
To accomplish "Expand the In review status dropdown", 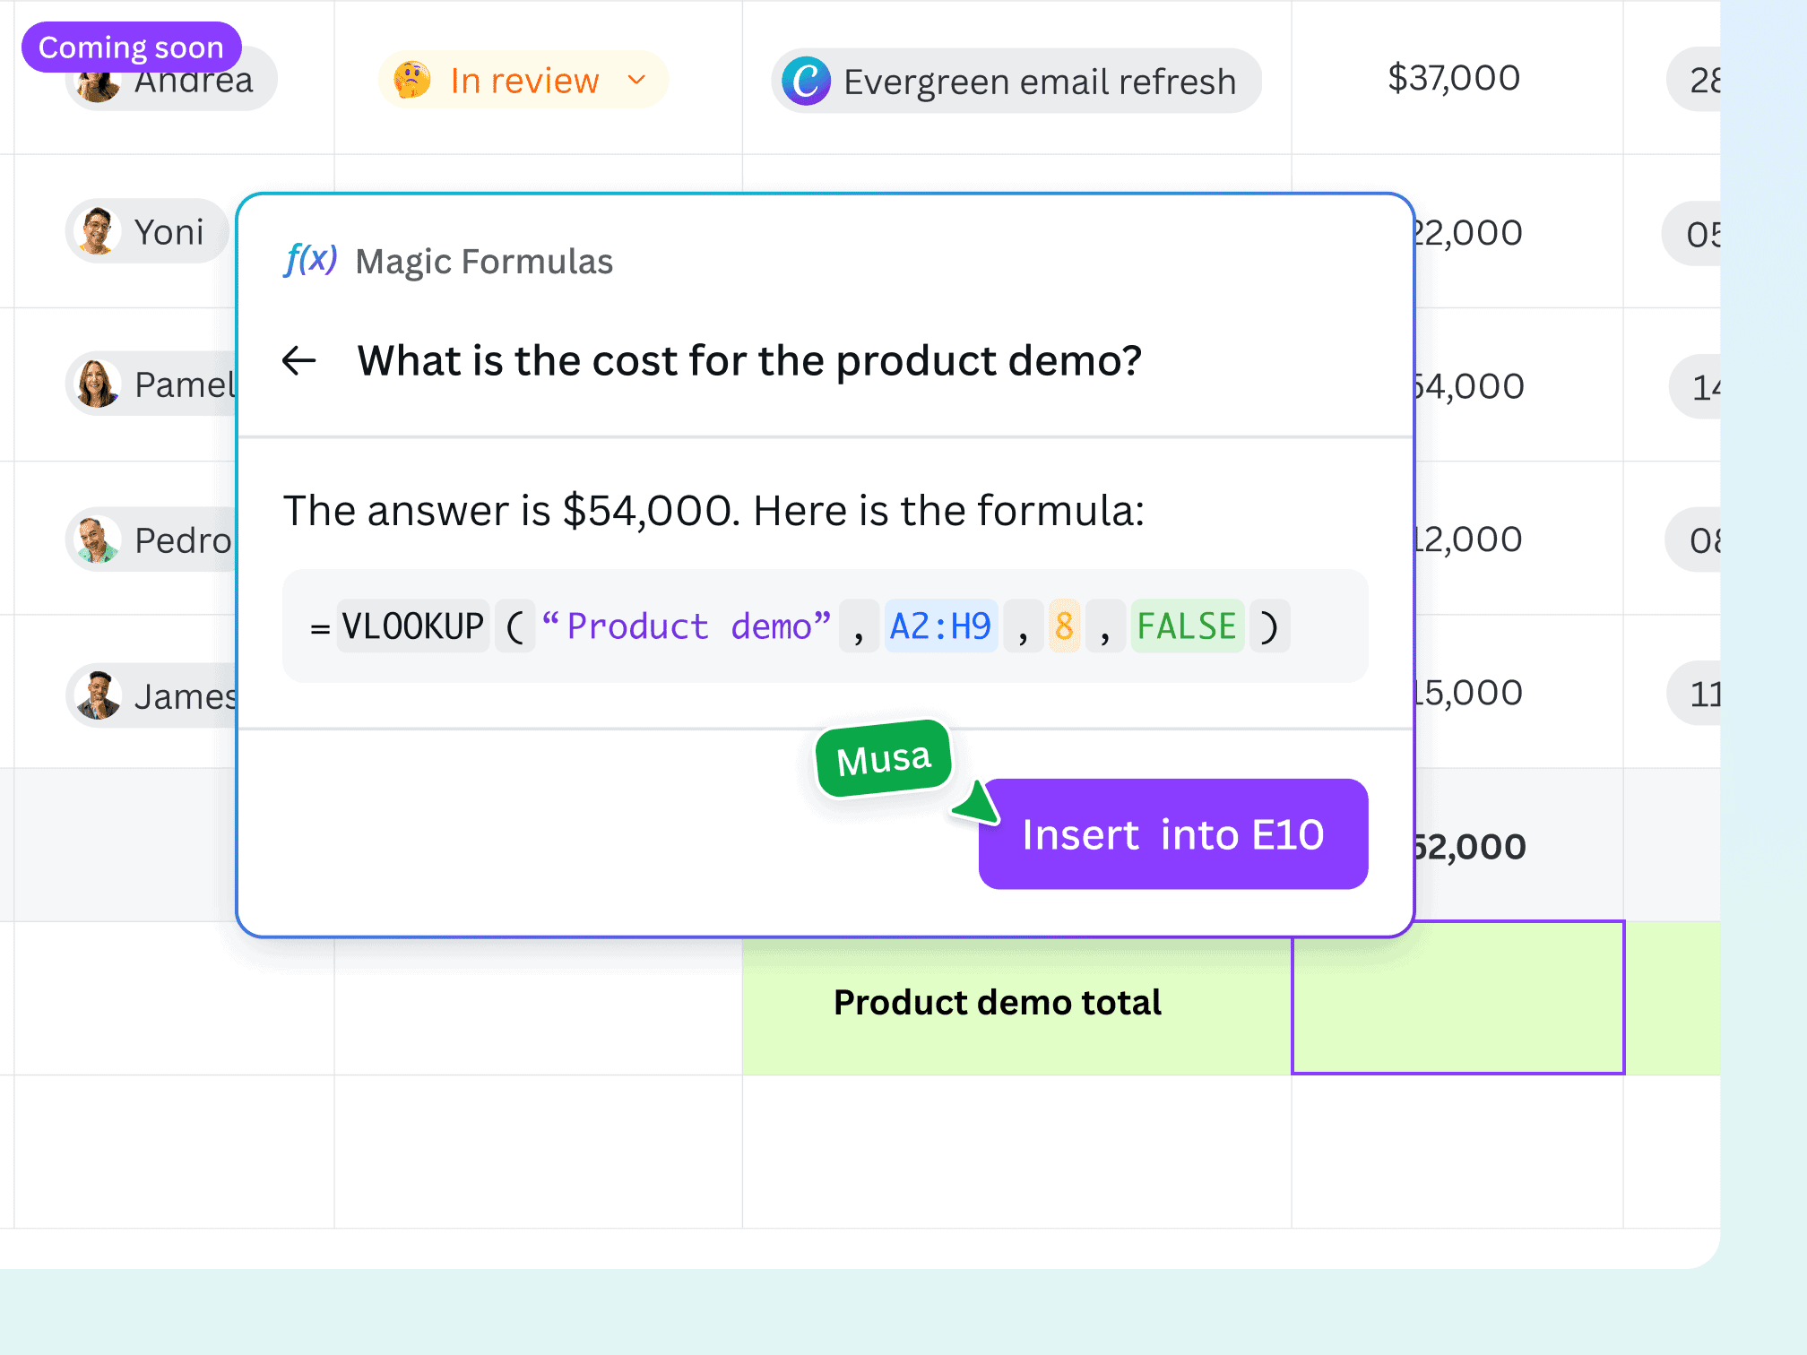I will [x=636, y=80].
